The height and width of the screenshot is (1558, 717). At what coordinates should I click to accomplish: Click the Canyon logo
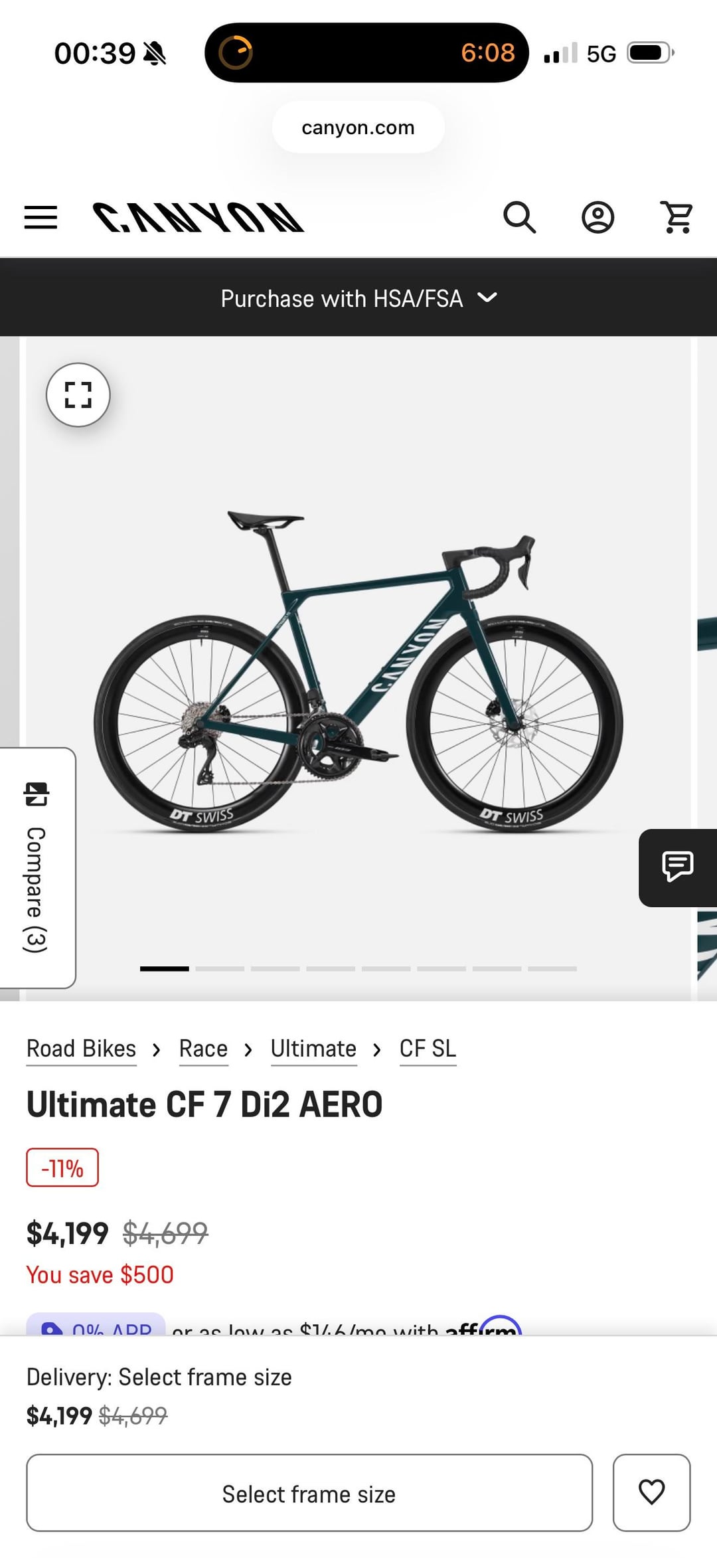(x=199, y=217)
